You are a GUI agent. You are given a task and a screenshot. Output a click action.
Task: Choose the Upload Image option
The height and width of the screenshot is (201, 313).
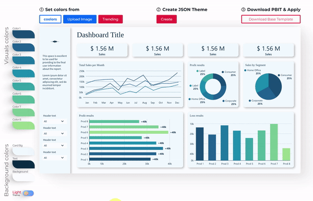point(80,19)
